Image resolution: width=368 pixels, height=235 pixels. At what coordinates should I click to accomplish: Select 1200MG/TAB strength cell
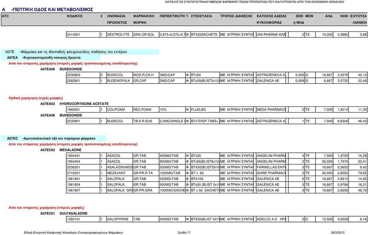click(172, 173)
